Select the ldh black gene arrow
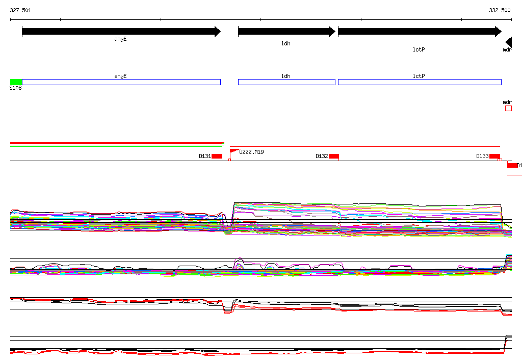This screenshot has height=364, width=522. (286, 32)
